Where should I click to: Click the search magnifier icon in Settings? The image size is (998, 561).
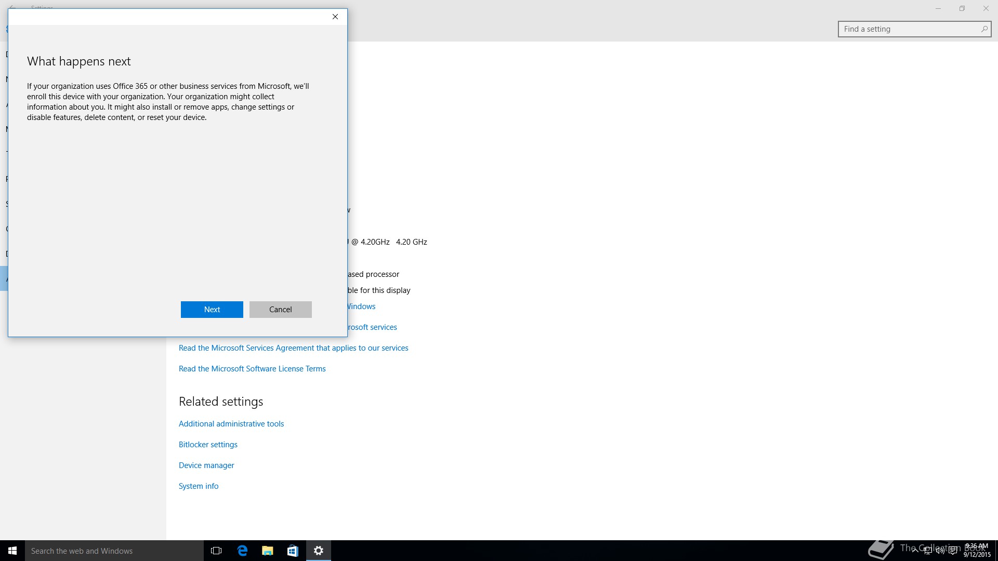(984, 29)
